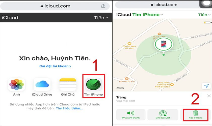Screen dimensions: 212x126
Task: Open the iCloud Drive app icon
Action: (42, 84)
